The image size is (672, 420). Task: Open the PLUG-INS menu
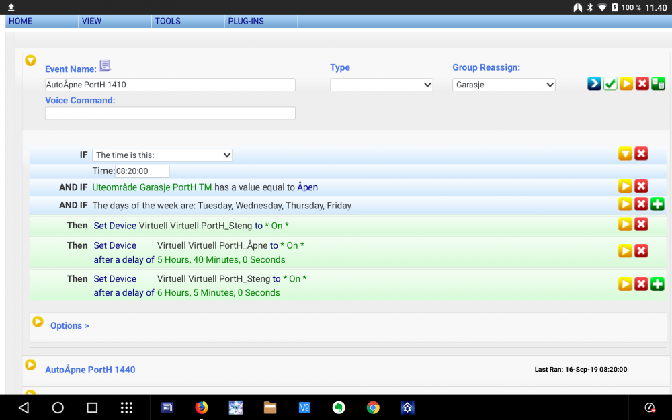pos(246,21)
